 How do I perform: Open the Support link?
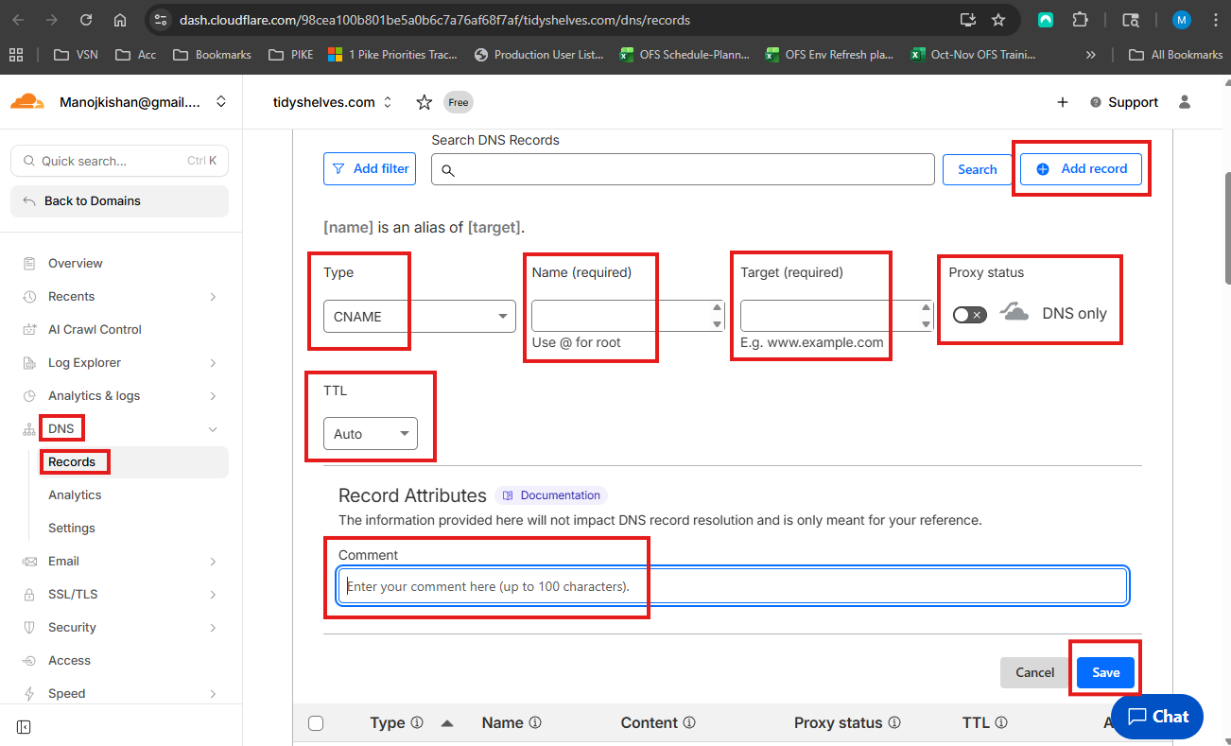1124,102
